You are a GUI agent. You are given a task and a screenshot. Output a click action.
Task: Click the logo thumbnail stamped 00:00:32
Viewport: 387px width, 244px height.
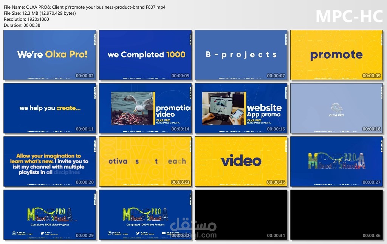[146, 215]
